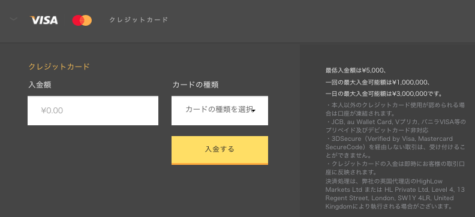
Task: Click the VISA logo
Action: coord(44,20)
